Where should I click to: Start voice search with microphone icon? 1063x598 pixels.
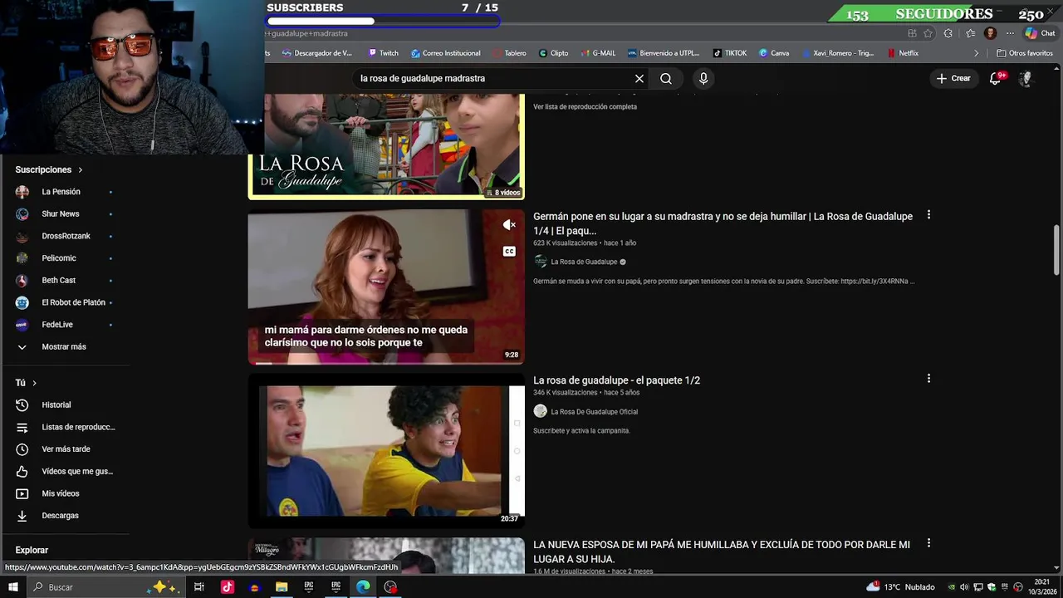703,78
